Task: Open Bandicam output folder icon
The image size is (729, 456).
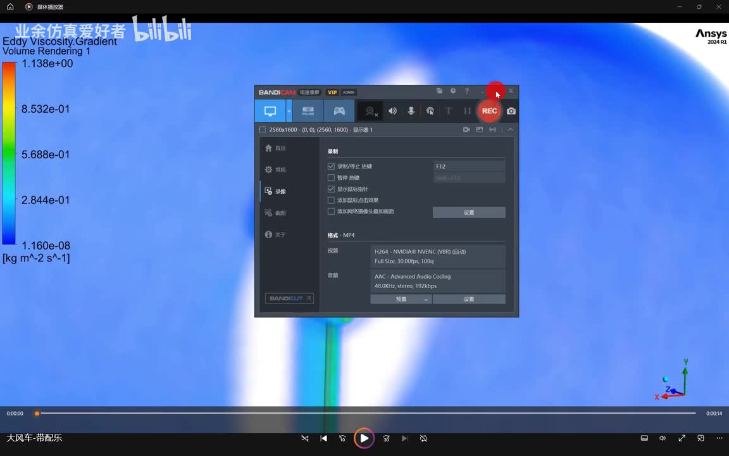Action: coord(439,91)
